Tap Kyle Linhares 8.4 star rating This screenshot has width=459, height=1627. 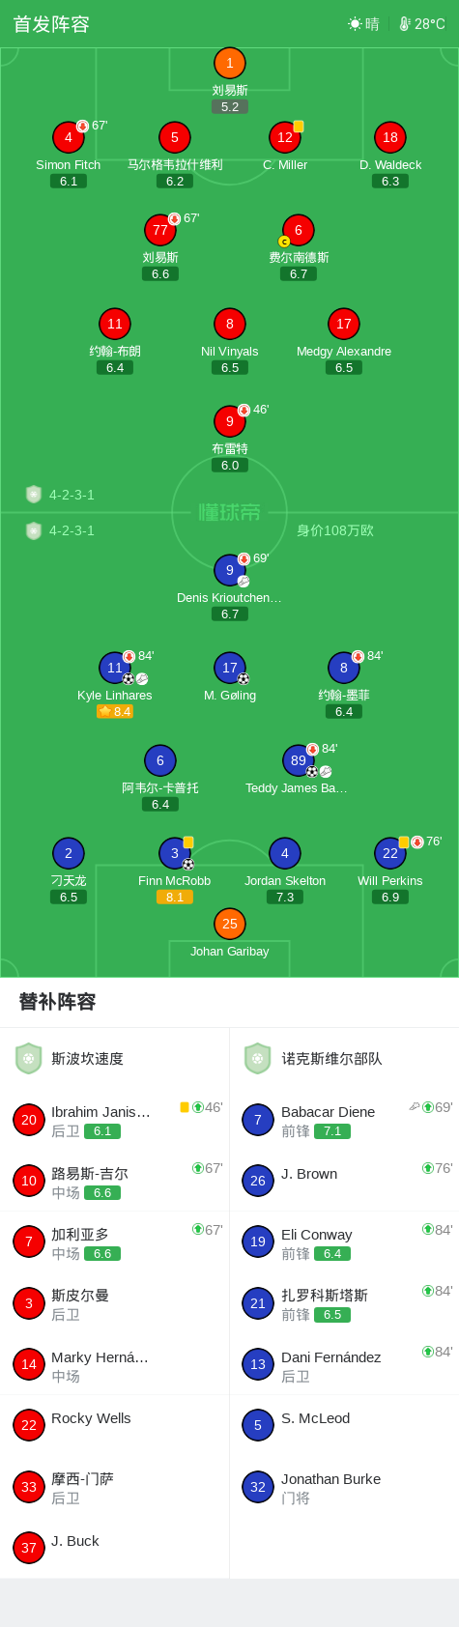115,711
